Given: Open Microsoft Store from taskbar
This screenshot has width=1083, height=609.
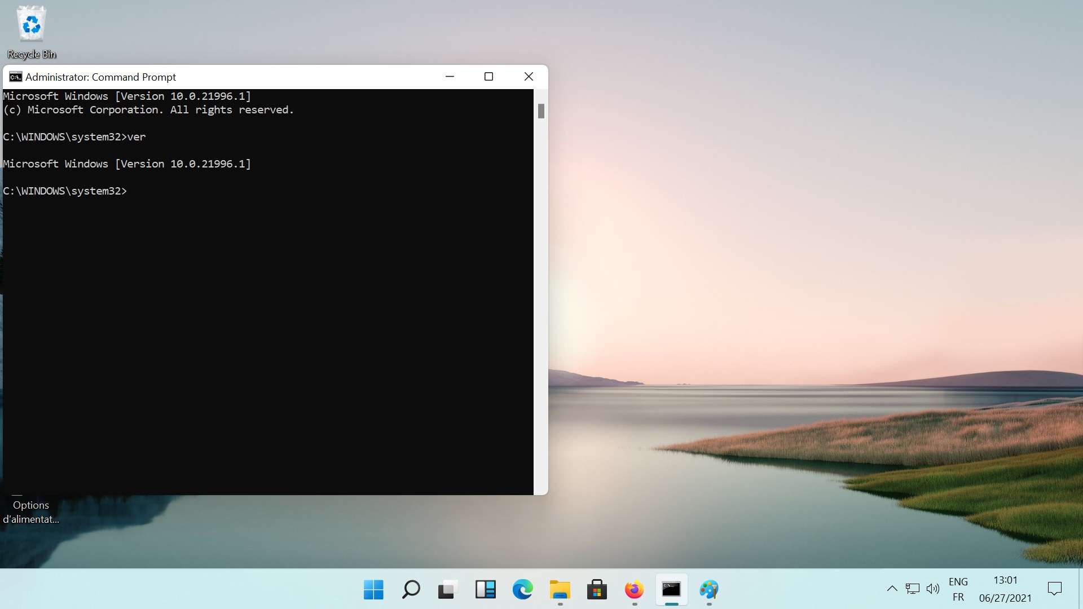Looking at the screenshot, I should pyautogui.click(x=597, y=590).
